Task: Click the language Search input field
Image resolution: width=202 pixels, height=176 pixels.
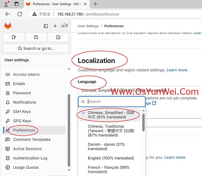Action: pyautogui.click(x=112, y=102)
